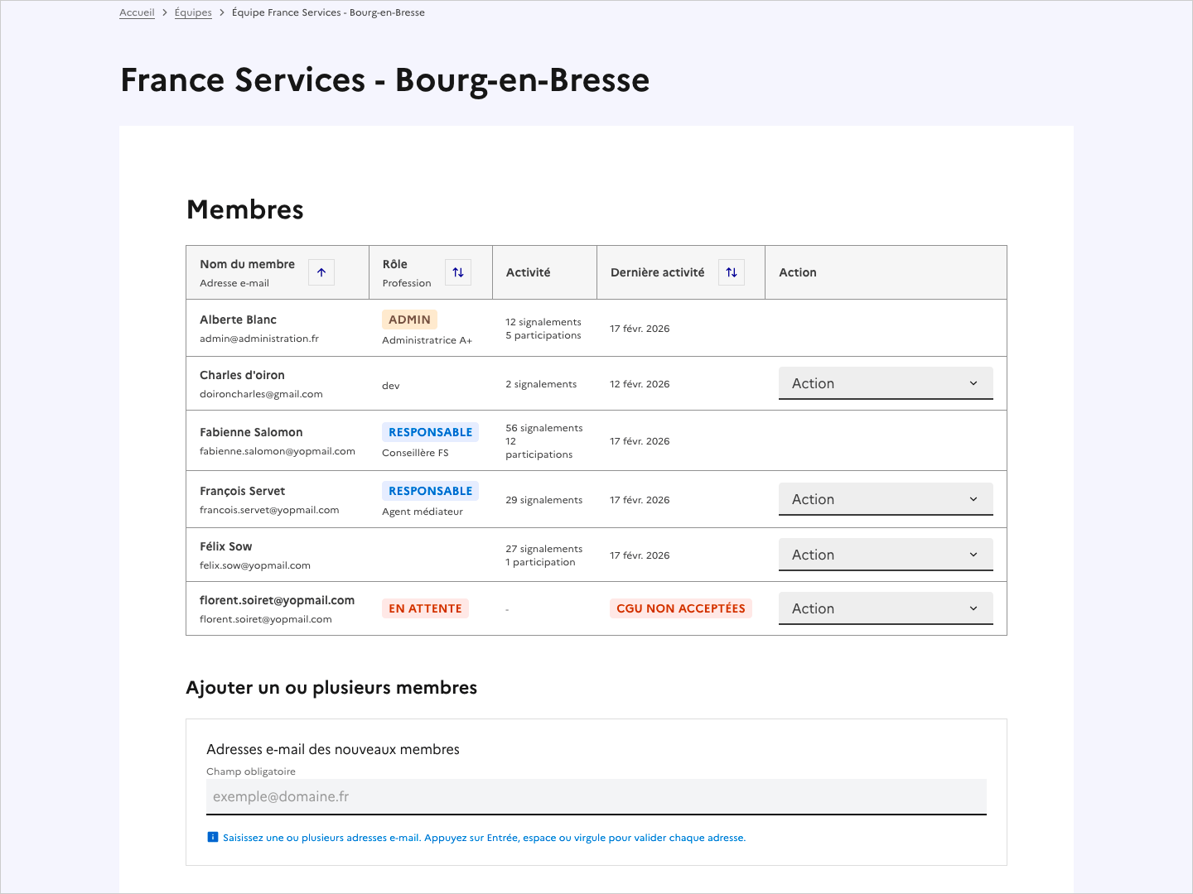Click the EN ATTENTE status badge
The width and height of the screenshot is (1193, 894).
click(425, 608)
